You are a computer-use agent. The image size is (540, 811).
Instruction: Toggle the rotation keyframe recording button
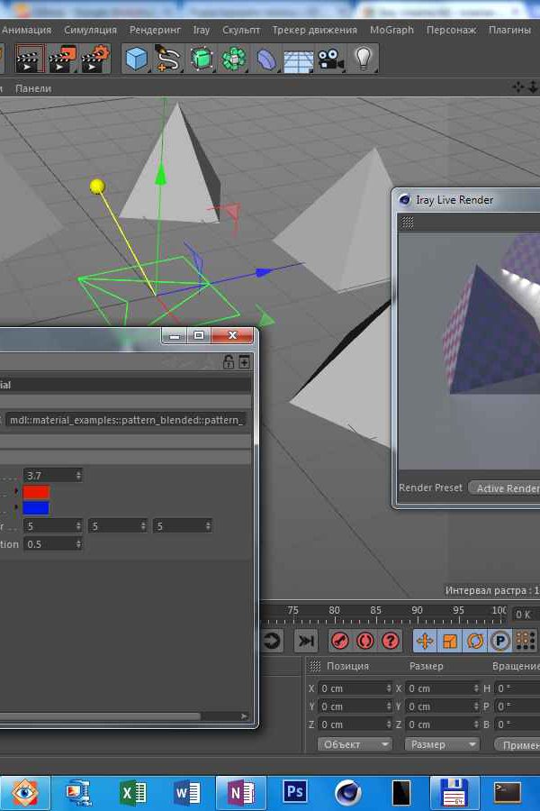[x=474, y=641]
